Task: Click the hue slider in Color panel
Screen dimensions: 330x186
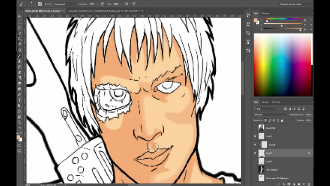Action: click(283, 19)
